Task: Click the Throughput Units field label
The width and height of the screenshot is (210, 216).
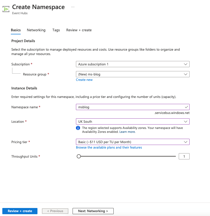Action: point(24,156)
